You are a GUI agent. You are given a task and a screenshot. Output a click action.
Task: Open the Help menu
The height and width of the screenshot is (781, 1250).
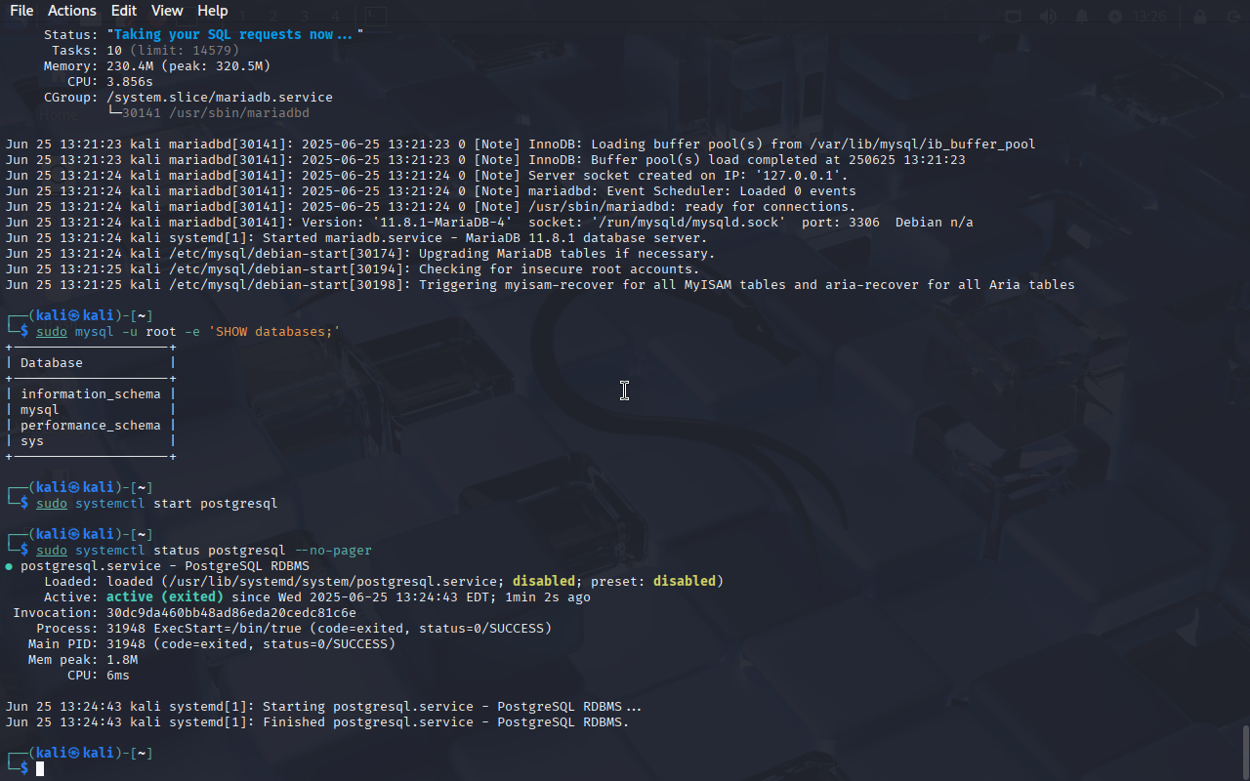213,11
